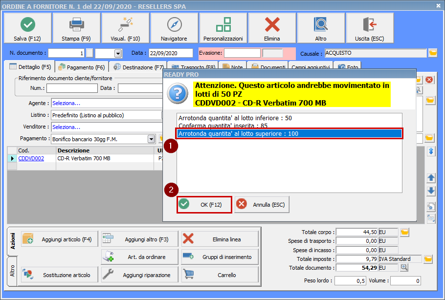The image size is (445, 300).
Task: Move the row down with blue down arrow
Action: click(x=431, y=191)
